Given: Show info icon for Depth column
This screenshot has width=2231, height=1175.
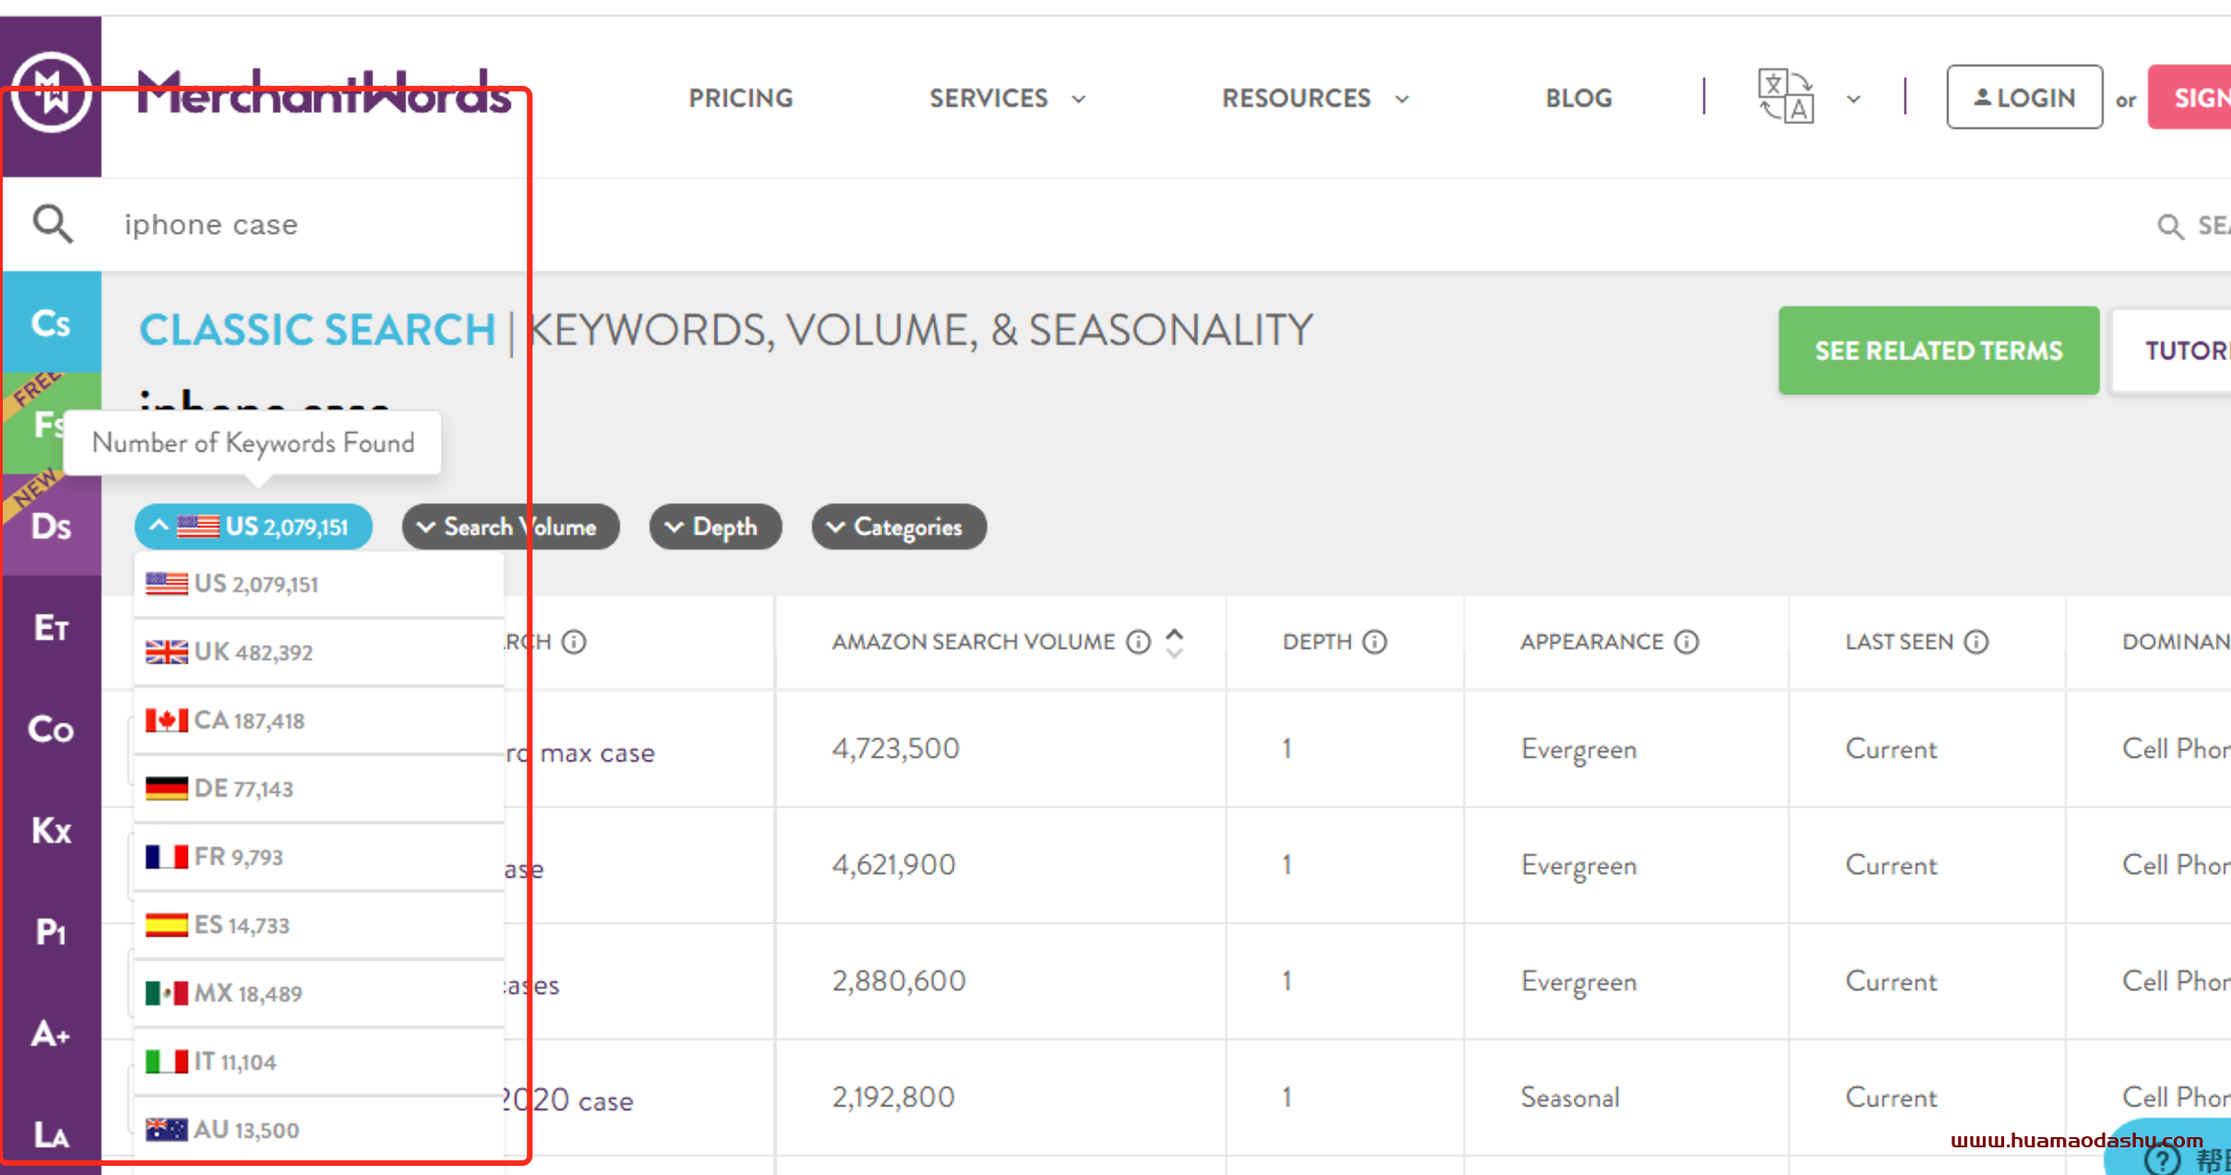Looking at the screenshot, I should (x=1375, y=642).
